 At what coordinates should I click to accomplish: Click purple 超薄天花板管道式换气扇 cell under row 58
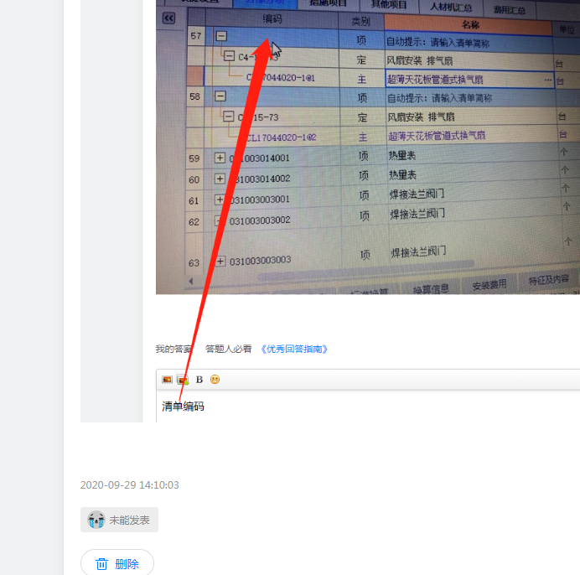point(471,136)
